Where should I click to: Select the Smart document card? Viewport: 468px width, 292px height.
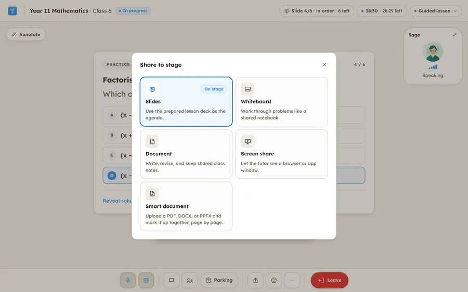tap(186, 206)
